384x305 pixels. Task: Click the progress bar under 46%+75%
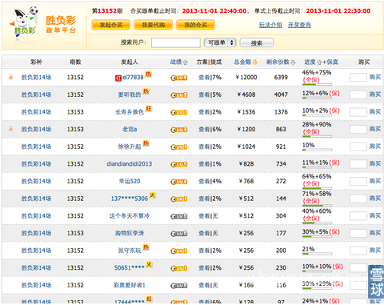click(317, 85)
